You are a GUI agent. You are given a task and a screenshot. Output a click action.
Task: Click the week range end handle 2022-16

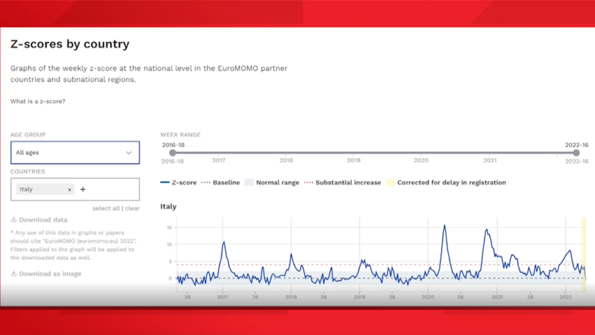pyautogui.click(x=576, y=153)
